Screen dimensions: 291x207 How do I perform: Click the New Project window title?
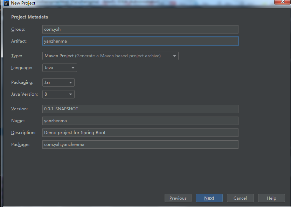pyautogui.click(x=23, y=3)
